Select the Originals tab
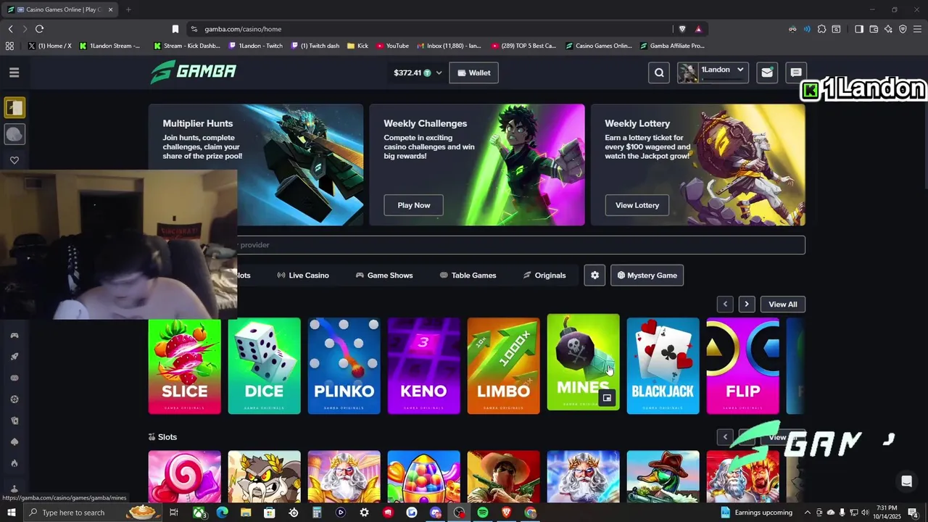 [544, 275]
